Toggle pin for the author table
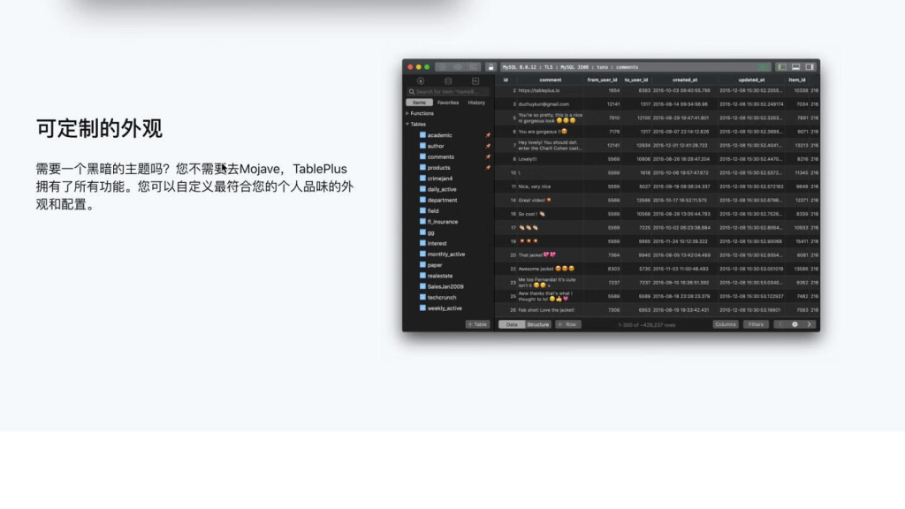Viewport: 905px width, 509px height. [488, 146]
